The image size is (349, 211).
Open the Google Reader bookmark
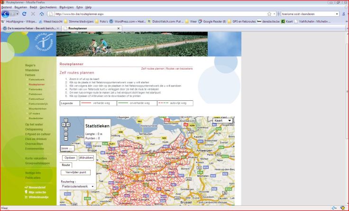[212, 22]
